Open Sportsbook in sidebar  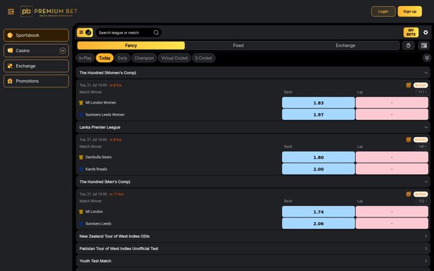(x=36, y=35)
